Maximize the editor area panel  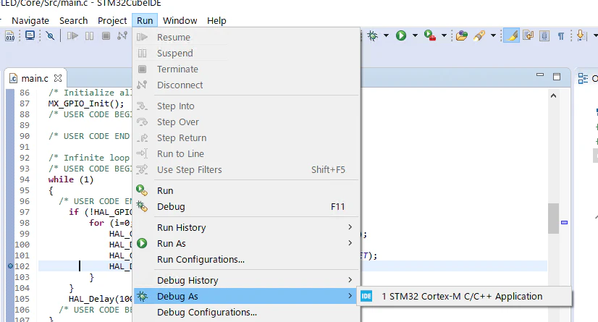(557, 77)
